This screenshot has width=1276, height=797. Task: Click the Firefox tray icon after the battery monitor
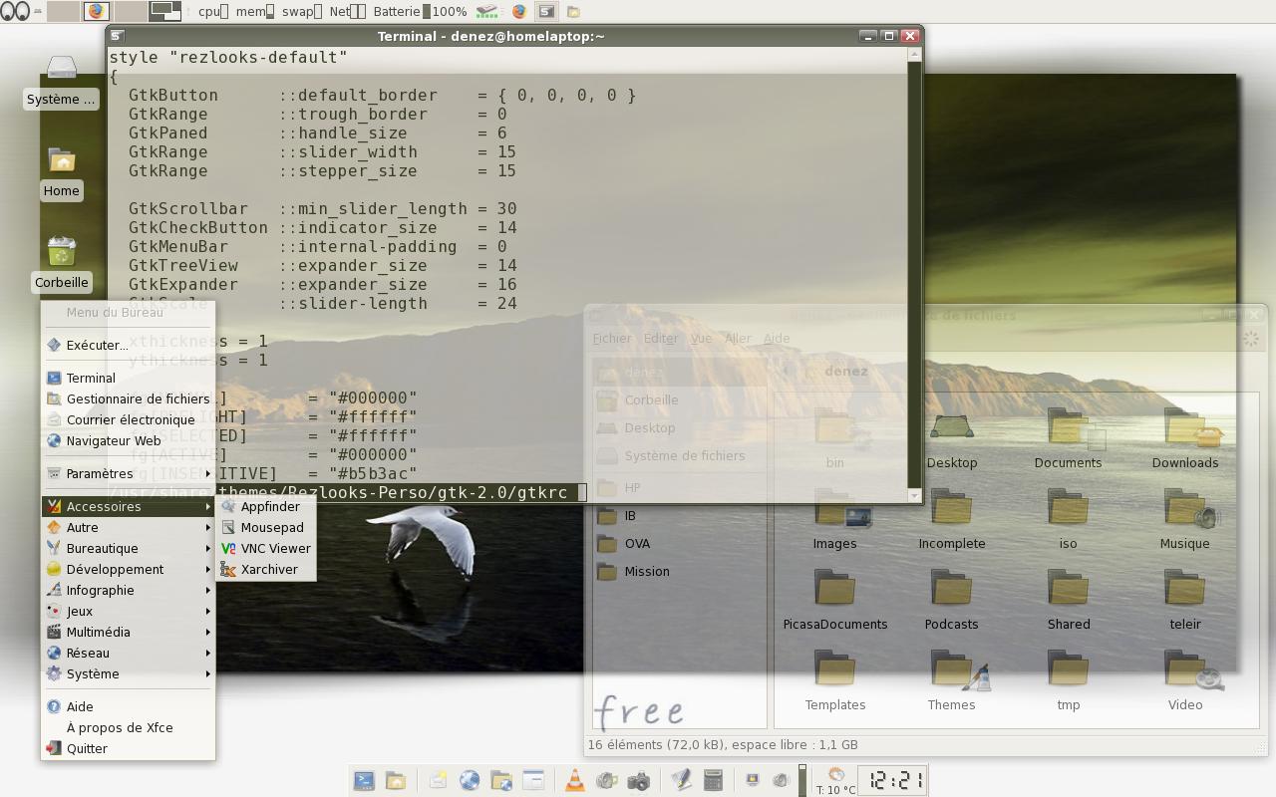(518, 12)
